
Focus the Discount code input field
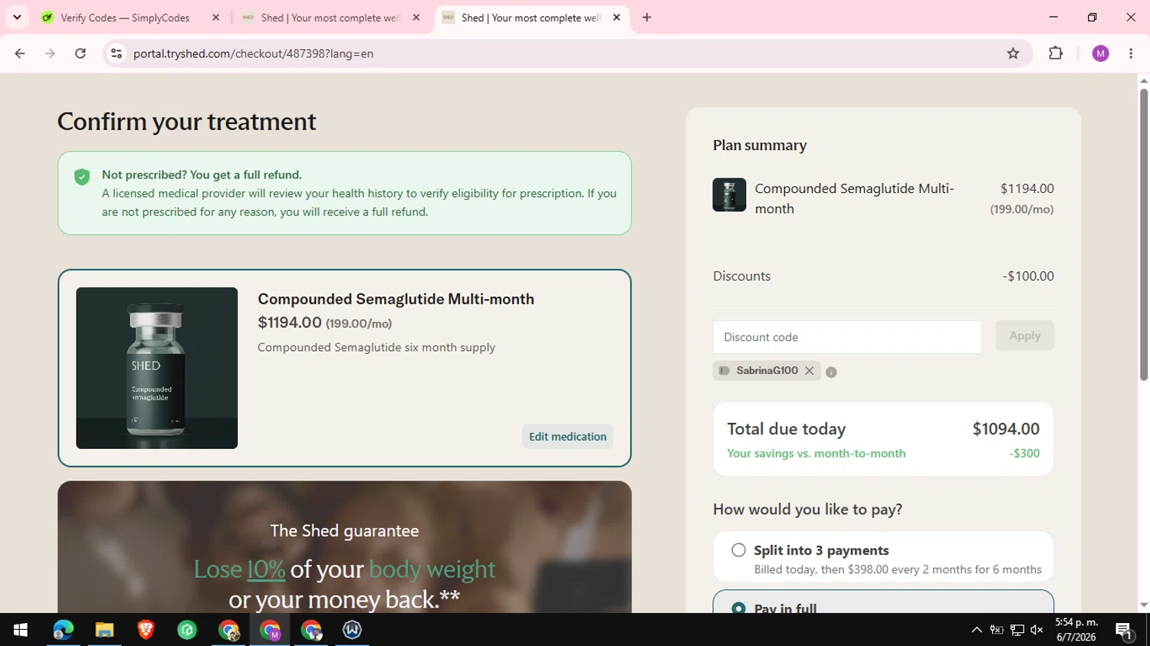pyautogui.click(x=847, y=337)
